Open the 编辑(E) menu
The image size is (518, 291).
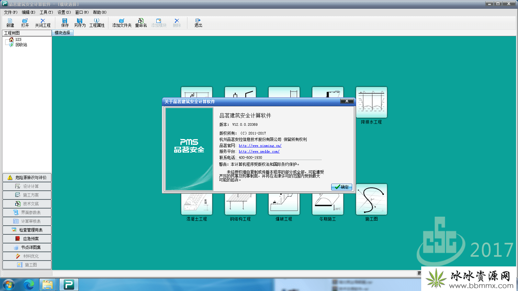tap(28, 12)
